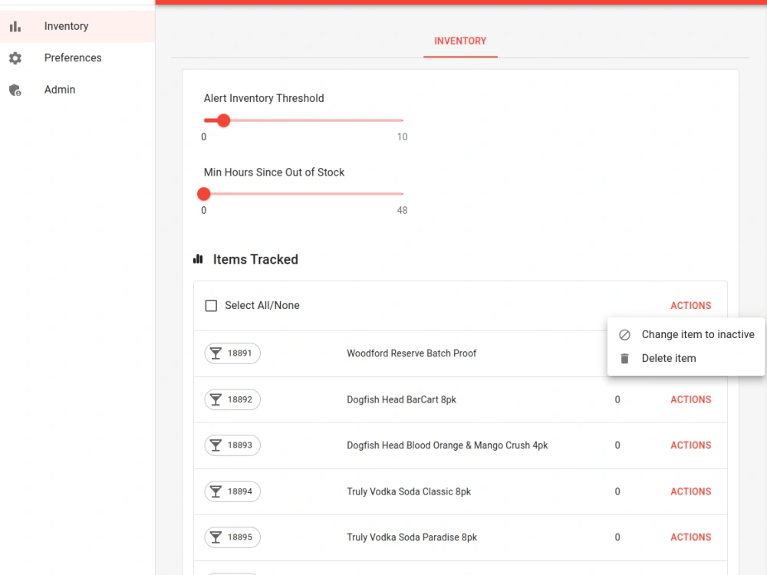Click Dogfish Head BarCart 8pk item name
The width and height of the screenshot is (767, 575).
click(x=401, y=399)
